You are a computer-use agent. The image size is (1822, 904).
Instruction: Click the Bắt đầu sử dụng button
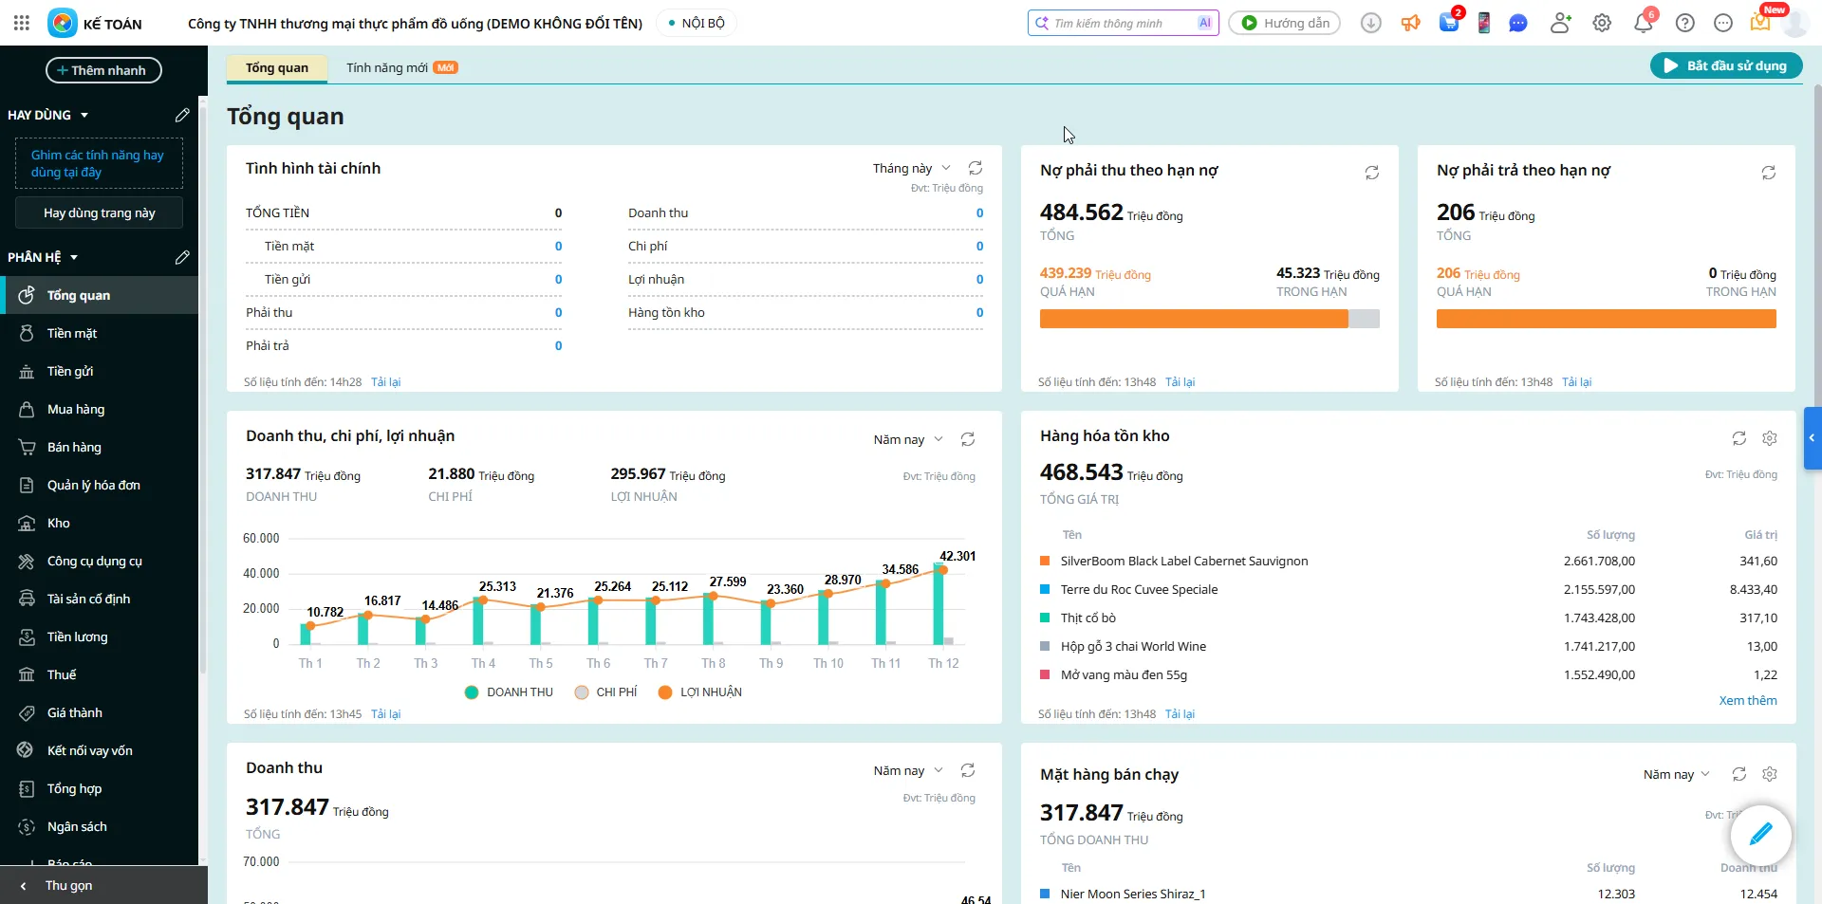1725,65
